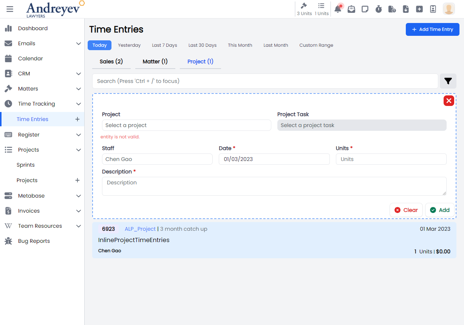Switch to the Sales (2) tab
This screenshot has height=325, width=464.
pos(111,61)
